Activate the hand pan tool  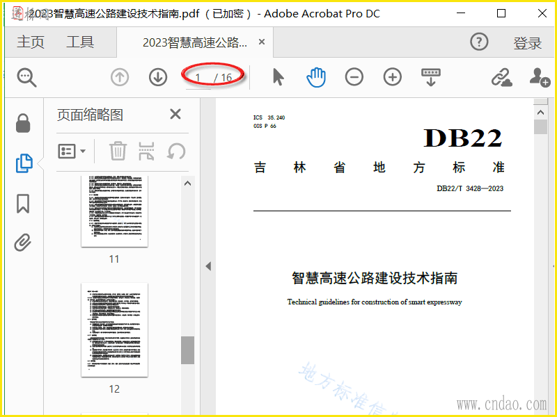316,77
